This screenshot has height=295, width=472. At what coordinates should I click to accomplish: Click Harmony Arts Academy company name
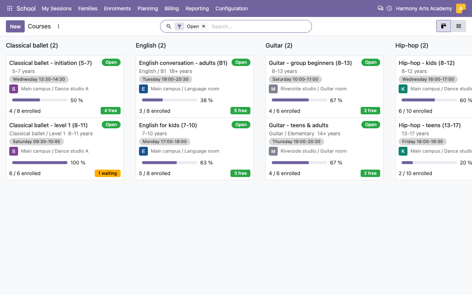(424, 8)
